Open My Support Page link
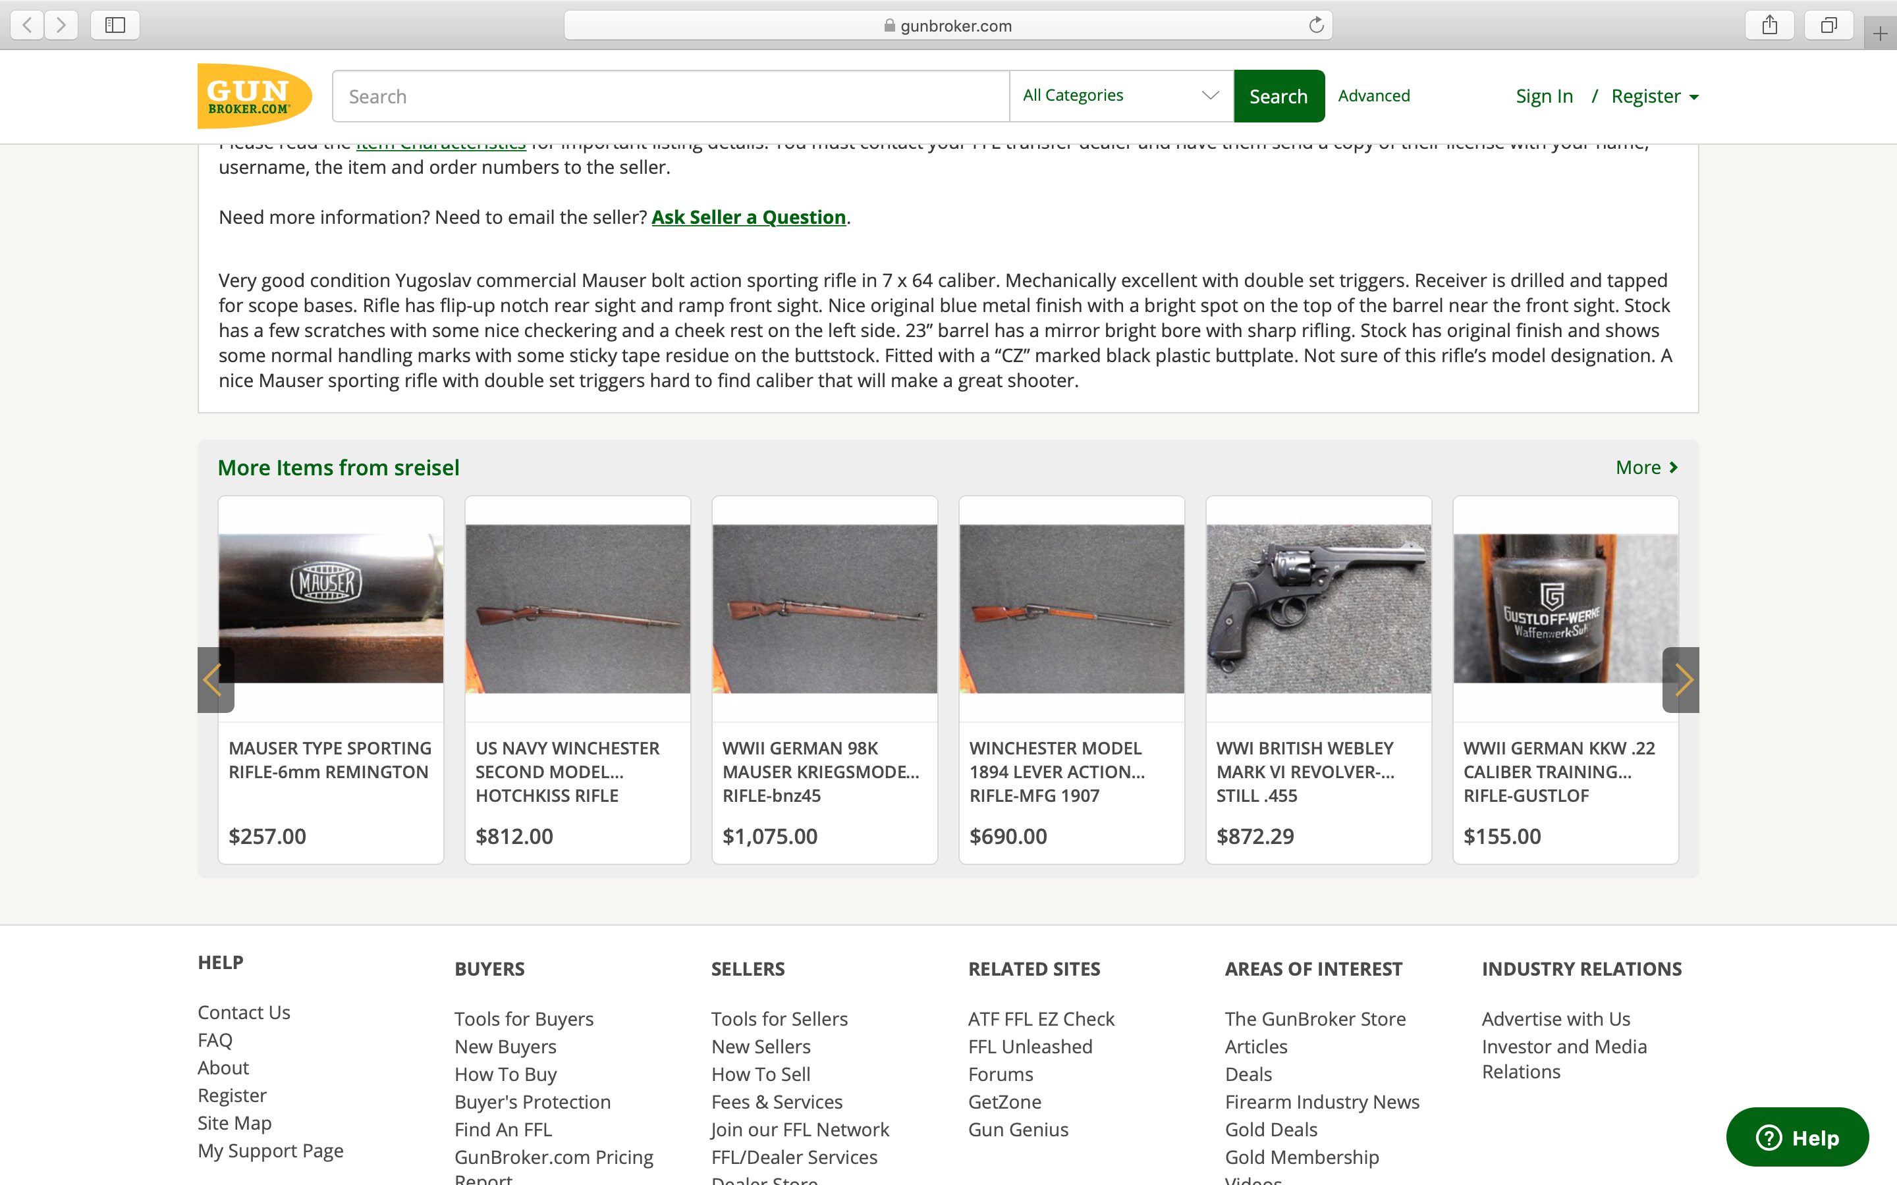1897x1185 pixels. (271, 1151)
